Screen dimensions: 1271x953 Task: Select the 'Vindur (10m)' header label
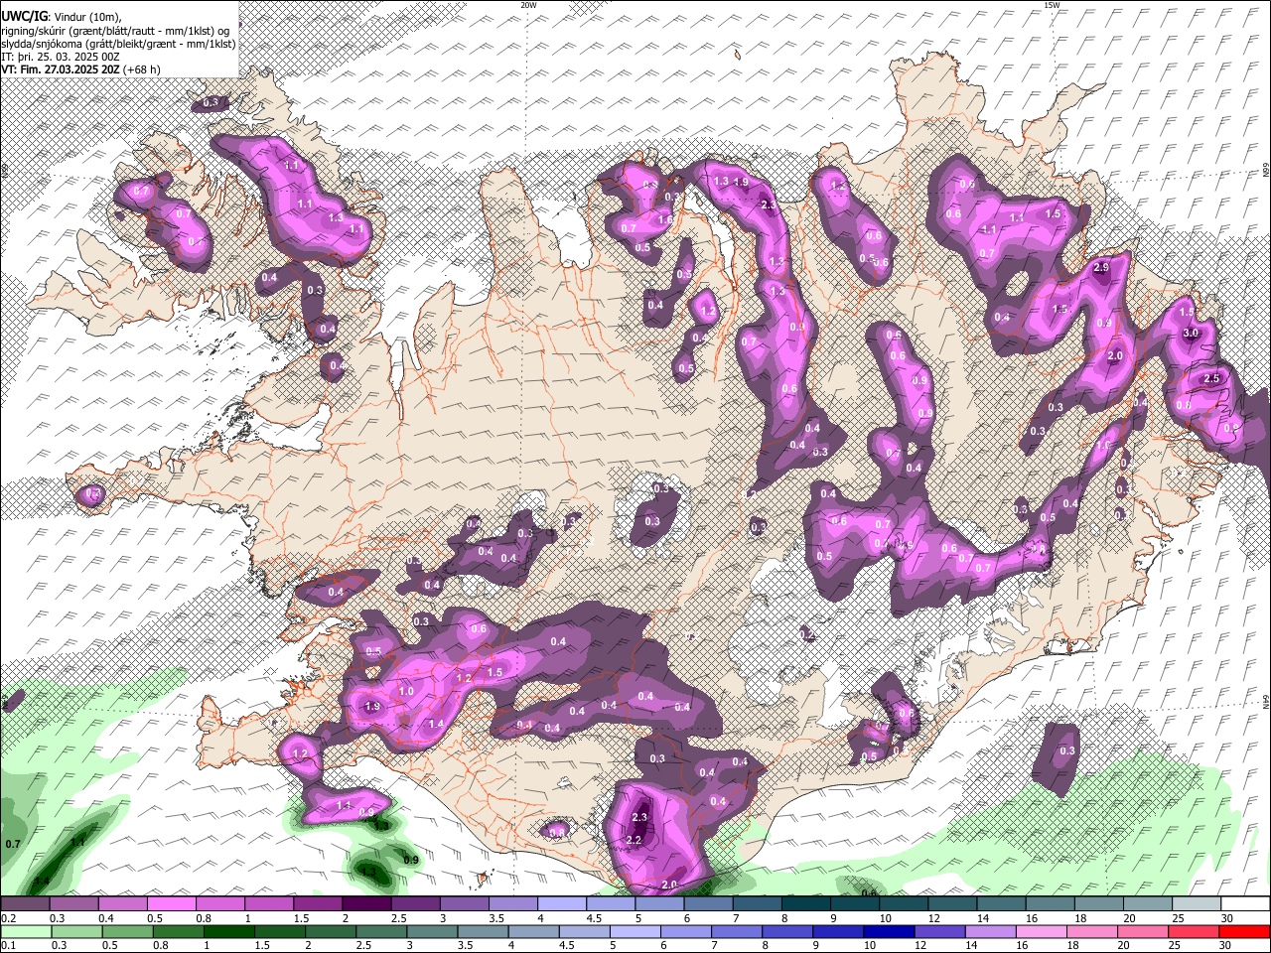[x=86, y=17]
